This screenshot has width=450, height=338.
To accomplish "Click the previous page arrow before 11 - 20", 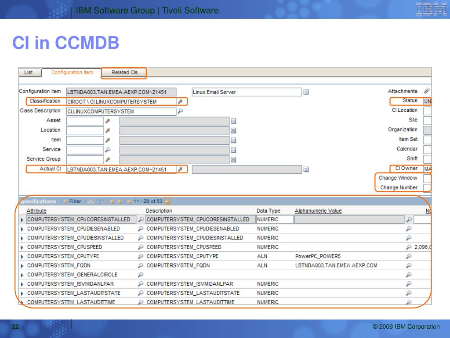I will pos(129,202).
